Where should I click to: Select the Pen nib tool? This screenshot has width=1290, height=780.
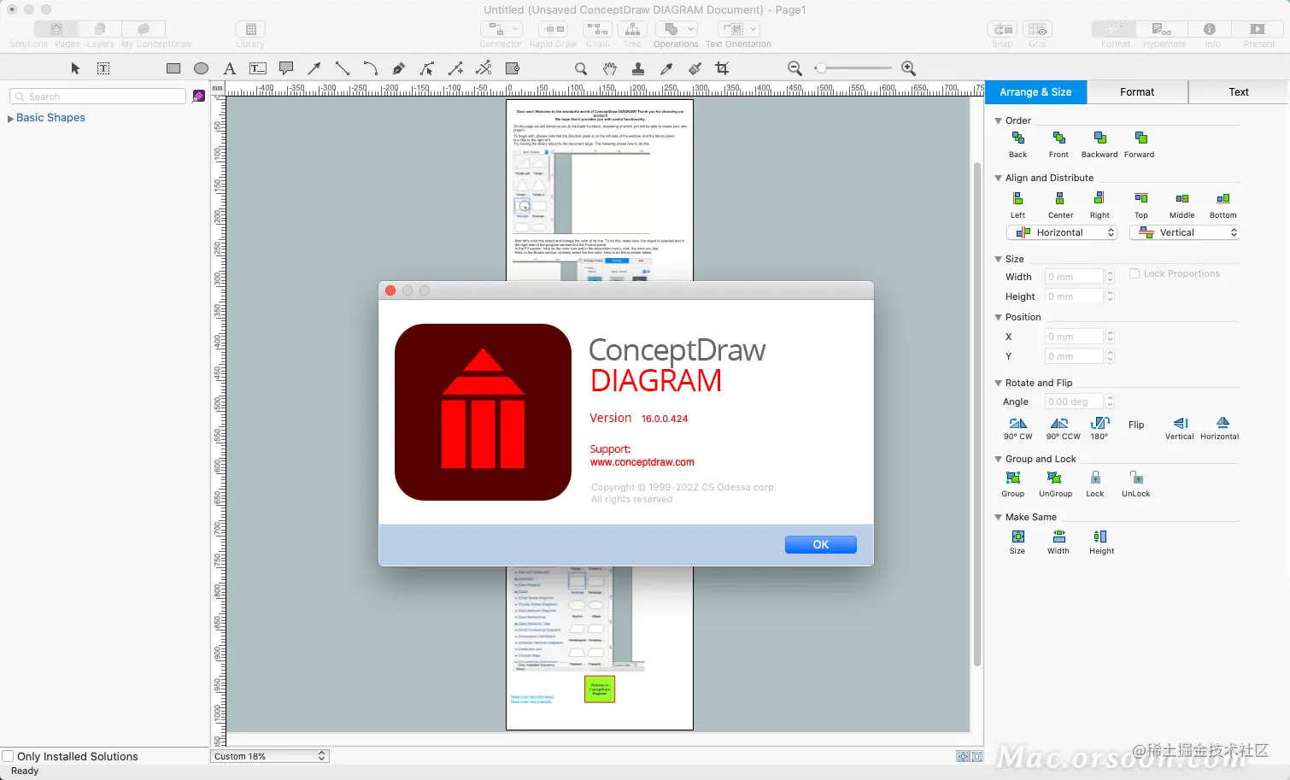point(399,68)
